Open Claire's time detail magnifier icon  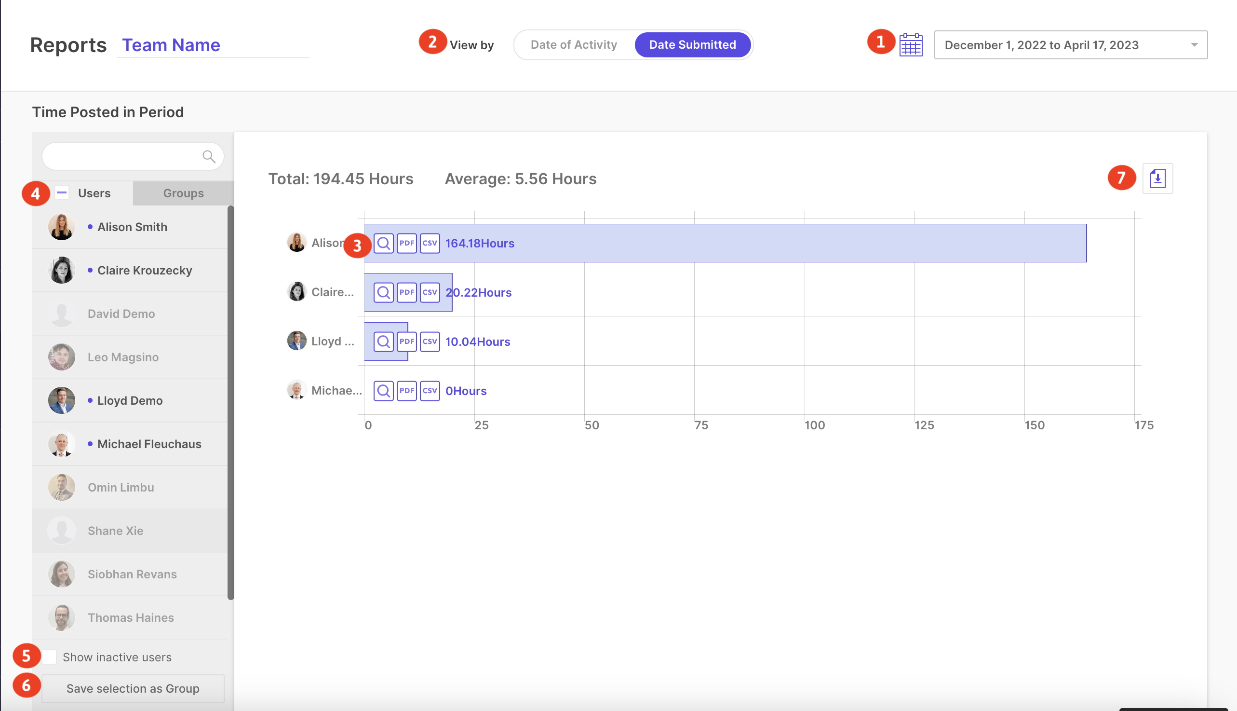[x=384, y=292]
